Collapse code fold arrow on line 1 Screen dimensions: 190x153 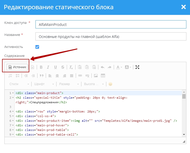(x=13, y=93)
